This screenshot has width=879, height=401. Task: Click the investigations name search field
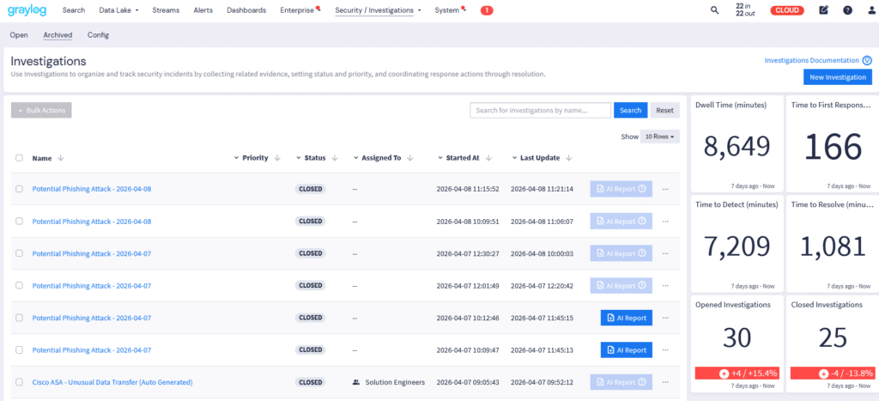coord(541,110)
